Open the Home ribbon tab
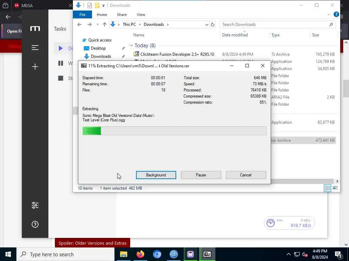 (102, 15)
